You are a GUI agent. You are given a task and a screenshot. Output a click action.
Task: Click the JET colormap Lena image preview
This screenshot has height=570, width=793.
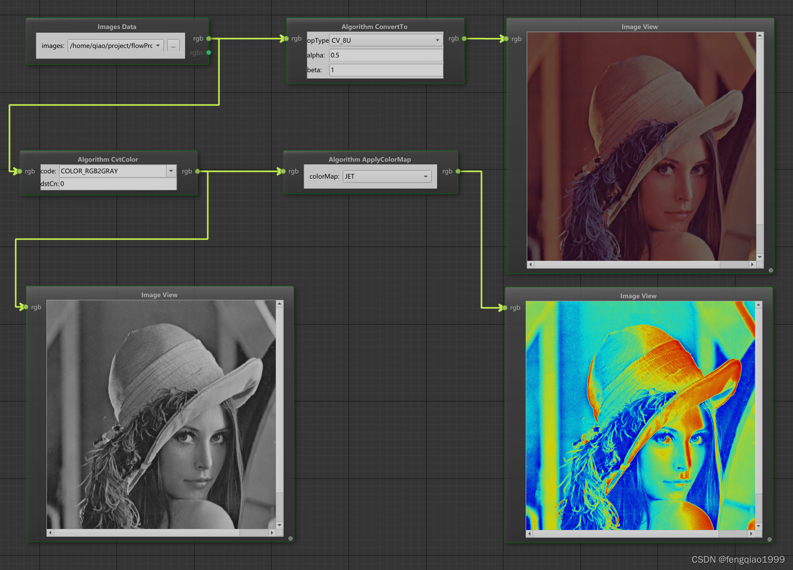(641, 416)
